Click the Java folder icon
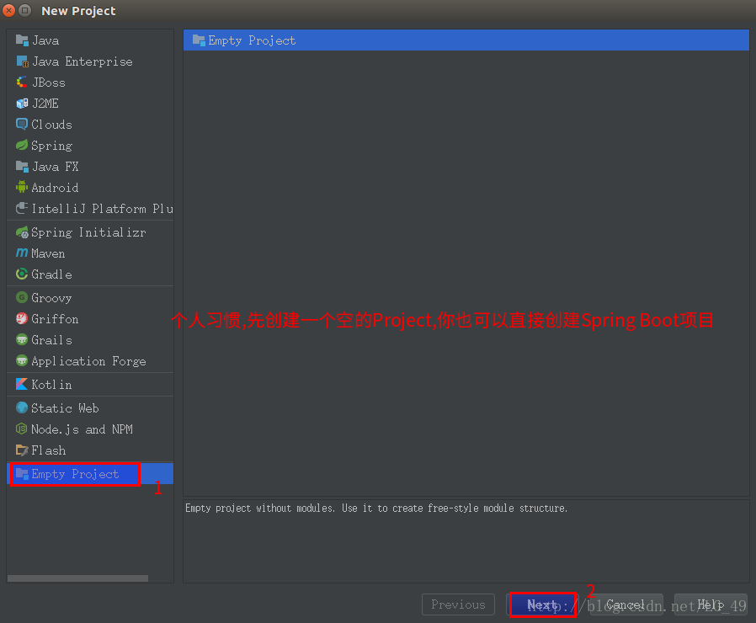The image size is (756, 623). pos(22,40)
